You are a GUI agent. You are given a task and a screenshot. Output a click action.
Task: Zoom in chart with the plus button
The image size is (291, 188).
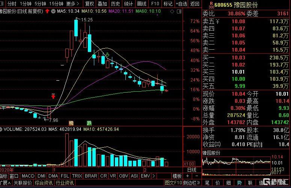(187, 176)
